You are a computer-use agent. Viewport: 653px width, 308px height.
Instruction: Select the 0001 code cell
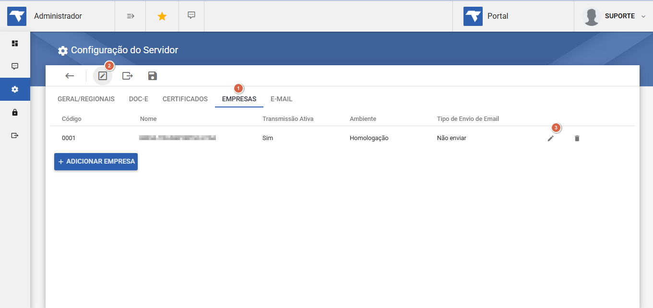(x=69, y=138)
